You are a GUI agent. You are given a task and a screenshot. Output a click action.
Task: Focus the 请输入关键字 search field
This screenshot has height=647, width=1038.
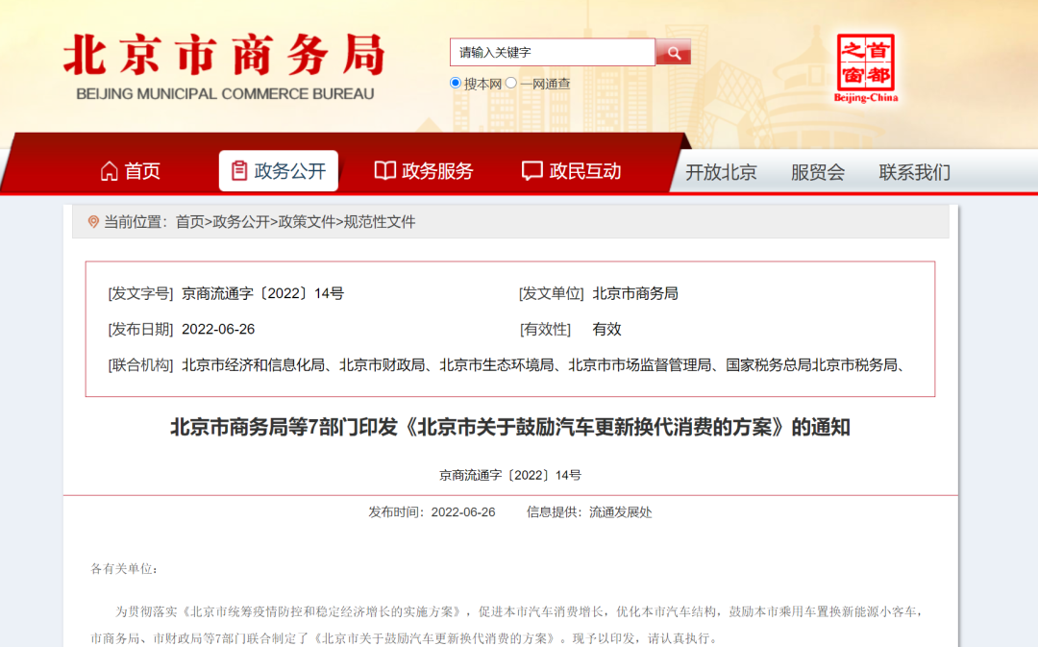coord(552,52)
